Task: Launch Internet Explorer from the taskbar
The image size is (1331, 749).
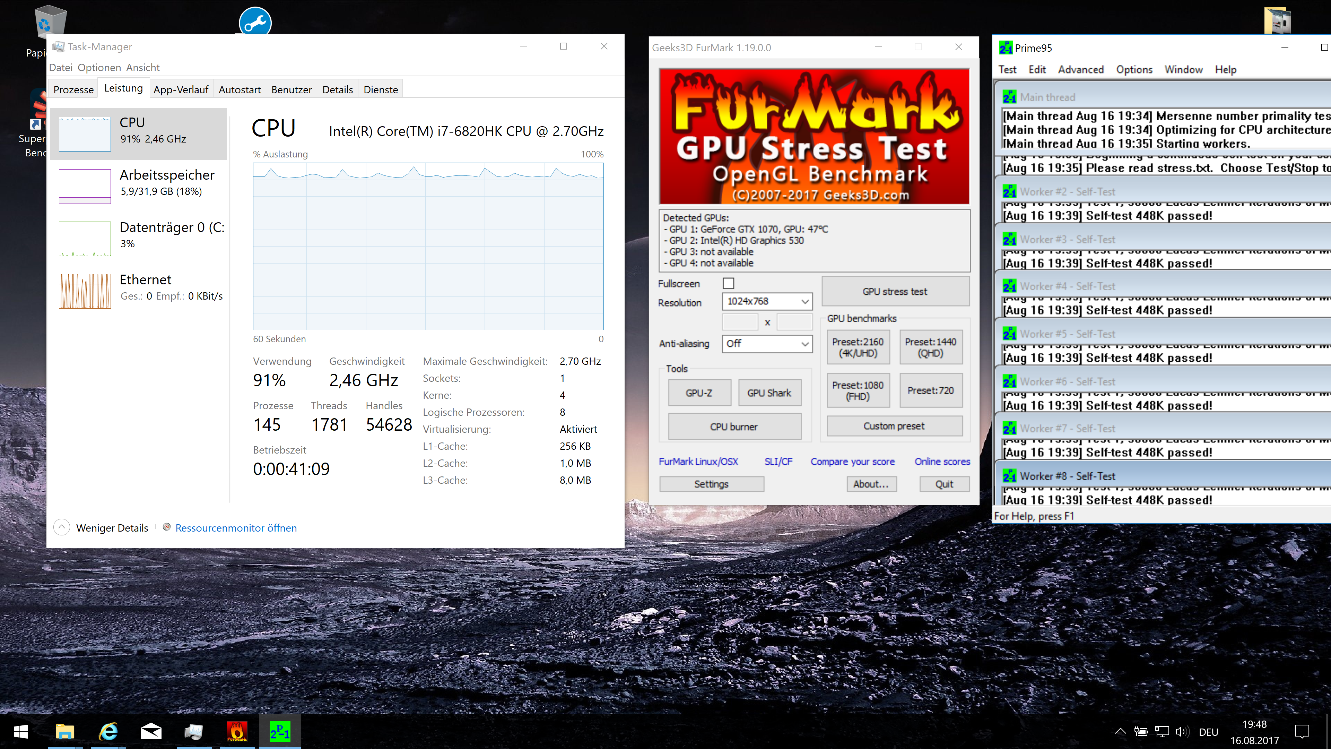Action: coord(108,731)
